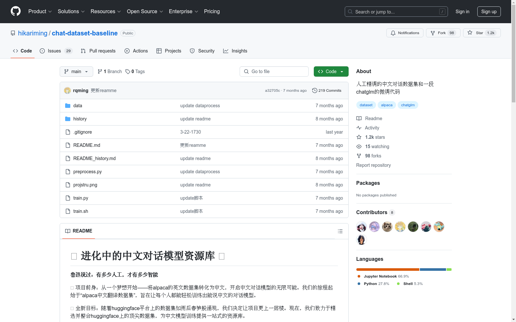Expand the Open Source menu

pos(145,11)
